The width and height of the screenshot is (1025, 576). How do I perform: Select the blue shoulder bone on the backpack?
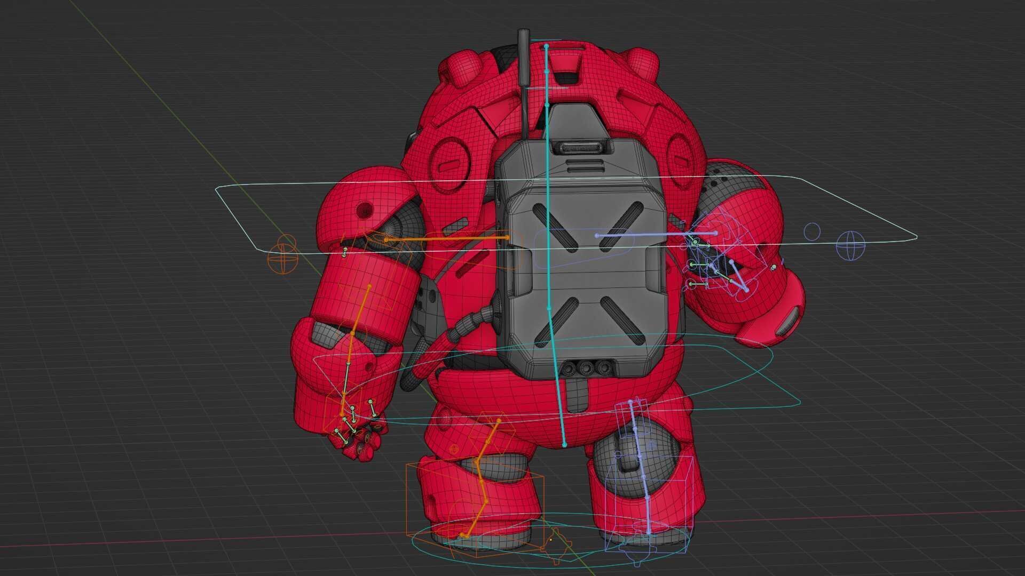click(656, 234)
